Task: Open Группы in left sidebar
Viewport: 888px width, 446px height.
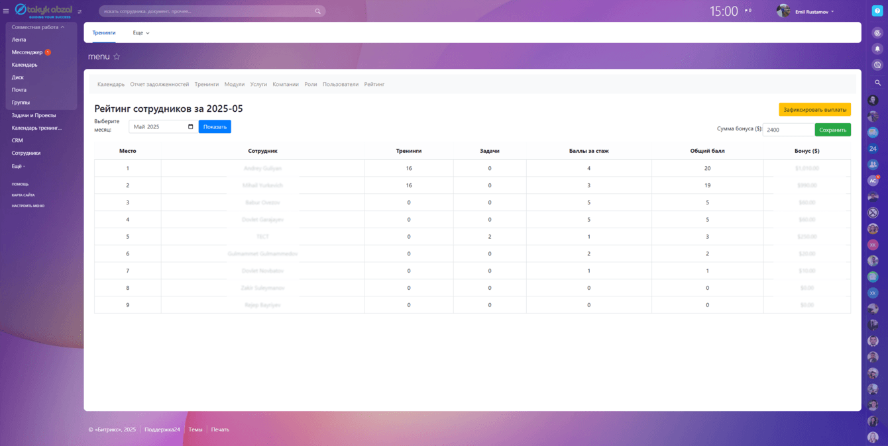Action: [x=21, y=103]
